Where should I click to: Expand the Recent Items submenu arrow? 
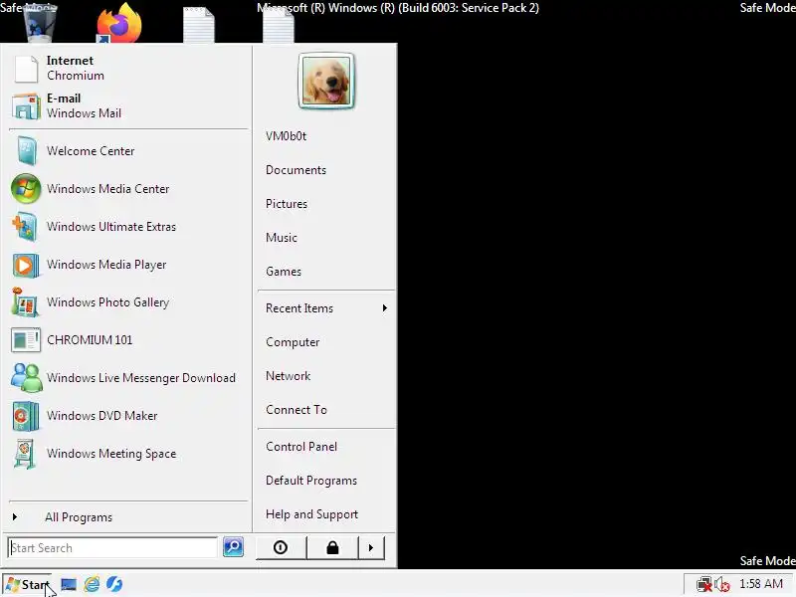pyautogui.click(x=385, y=308)
